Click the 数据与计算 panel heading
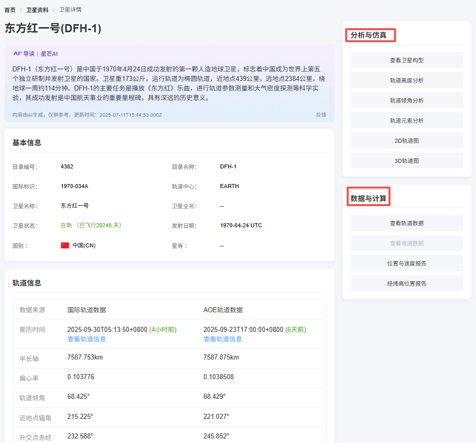 pos(369,199)
